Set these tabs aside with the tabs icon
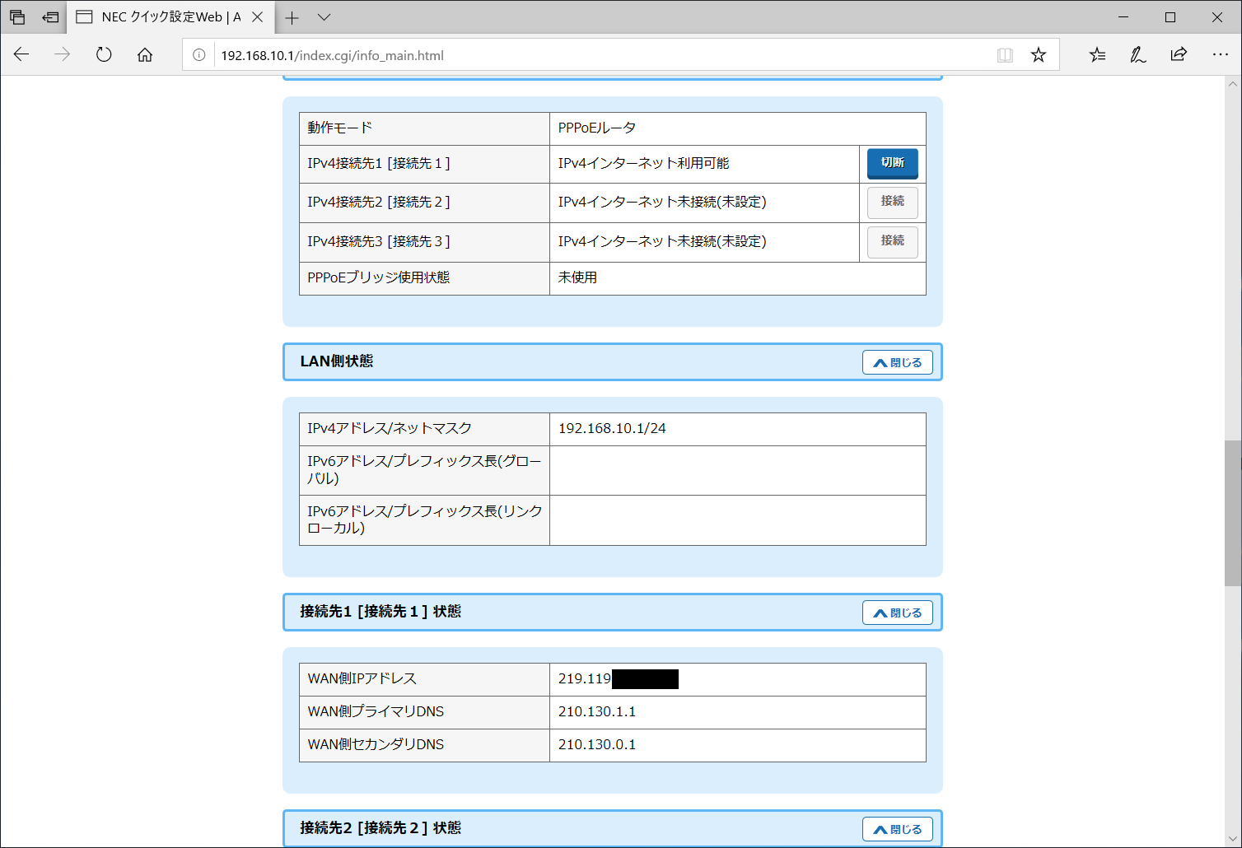Image resolution: width=1242 pixels, height=848 pixels. 49,16
